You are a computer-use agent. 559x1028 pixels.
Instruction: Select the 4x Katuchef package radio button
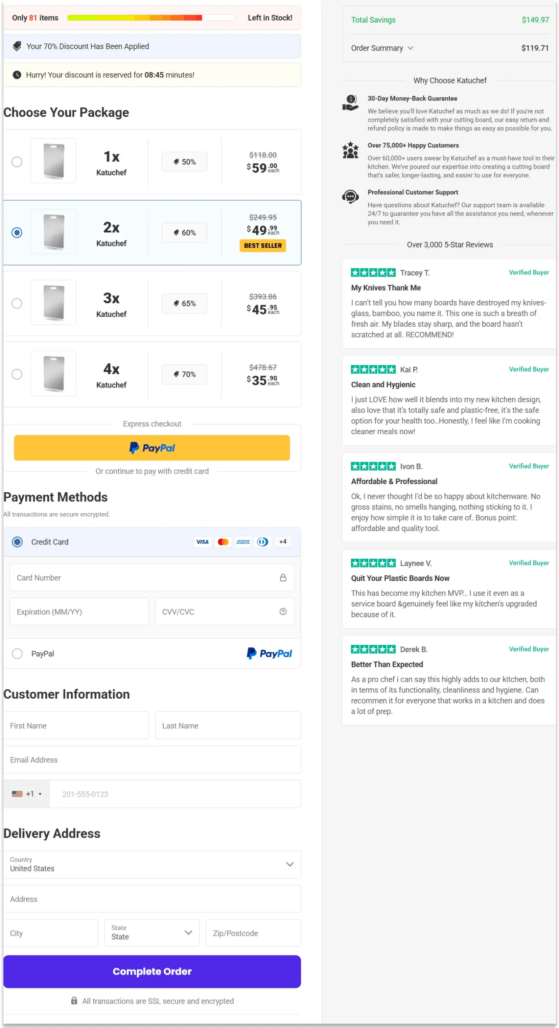[17, 374]
